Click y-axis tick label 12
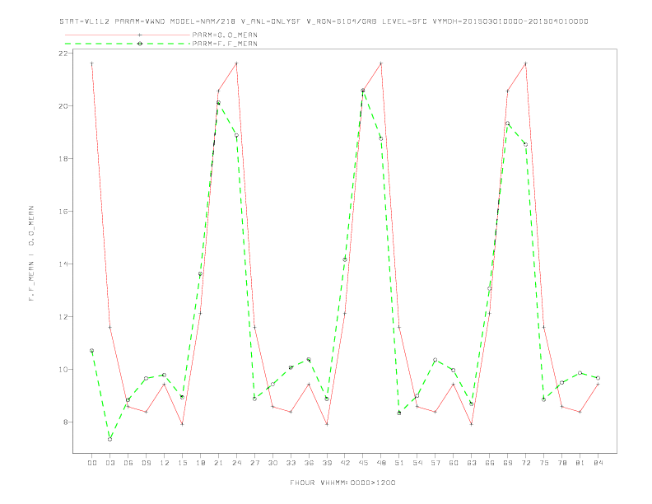652x504 pixels. [x=63, y=317]
